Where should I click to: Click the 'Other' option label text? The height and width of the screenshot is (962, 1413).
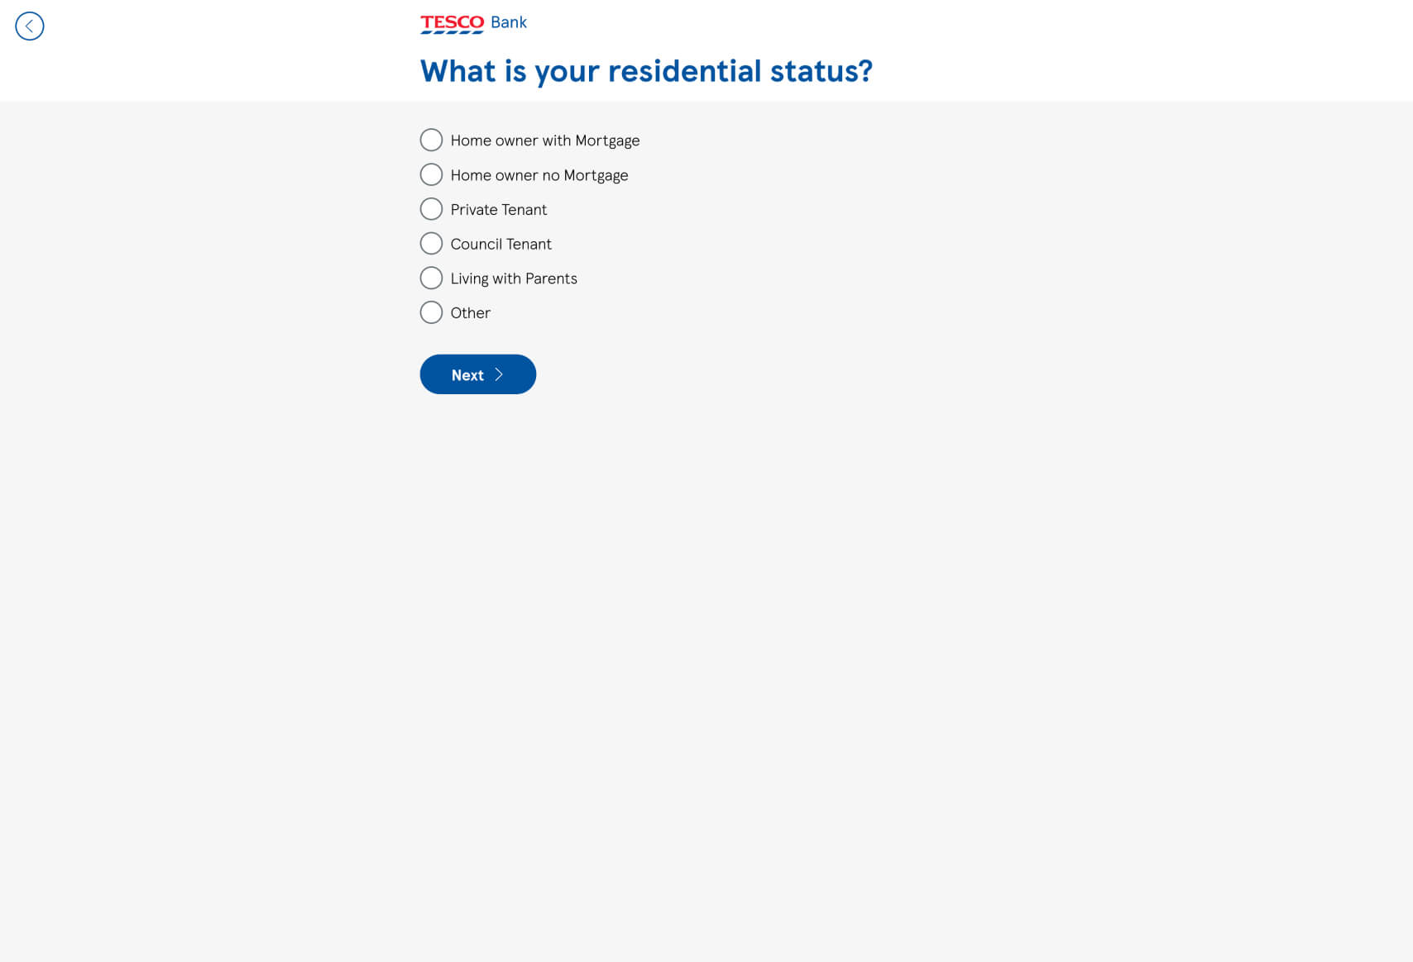point(471,312)
